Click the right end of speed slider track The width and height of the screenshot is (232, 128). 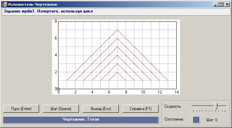point(226,106)
